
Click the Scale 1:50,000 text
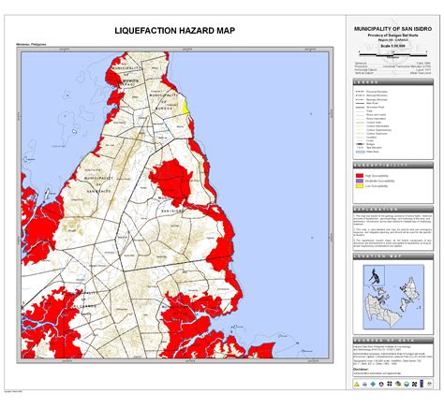(392, 46)
